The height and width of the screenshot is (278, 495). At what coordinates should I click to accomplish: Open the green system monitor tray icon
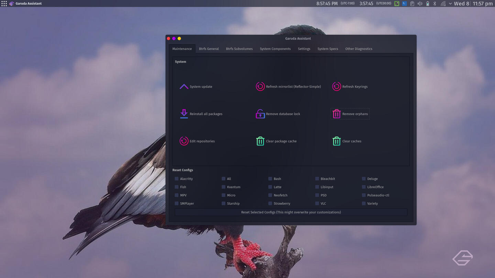click(397, 3)
